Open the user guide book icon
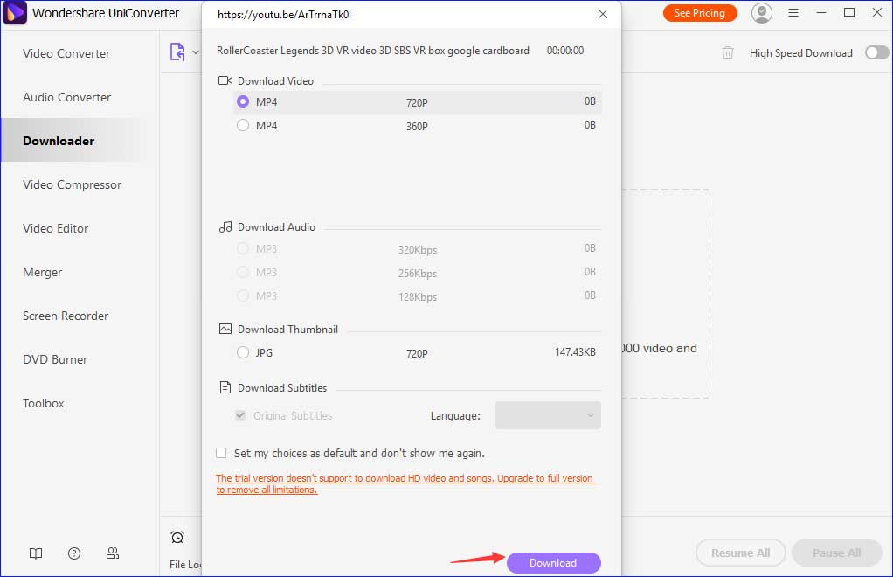The width and height of the screenshot is (893, 577). click(35, 553)
